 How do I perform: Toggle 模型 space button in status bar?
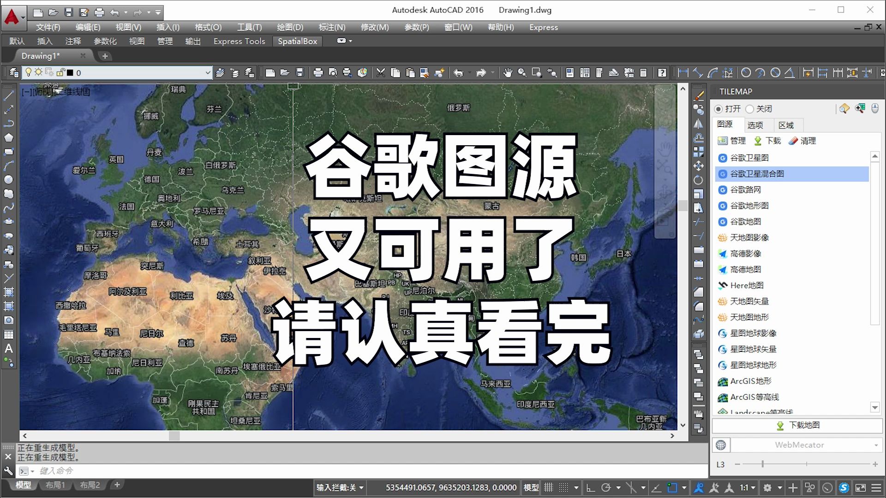pos(531,487)
